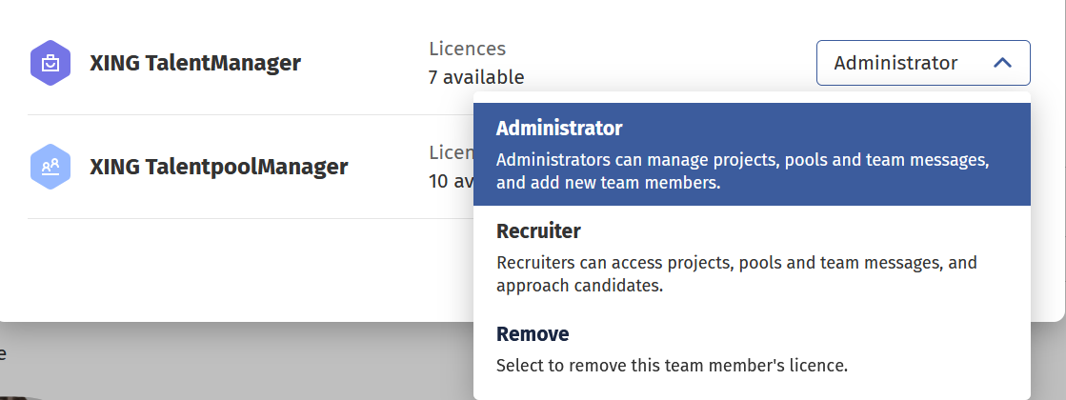Click the XING TalentpoolManager product name

[x=218, y=168]
